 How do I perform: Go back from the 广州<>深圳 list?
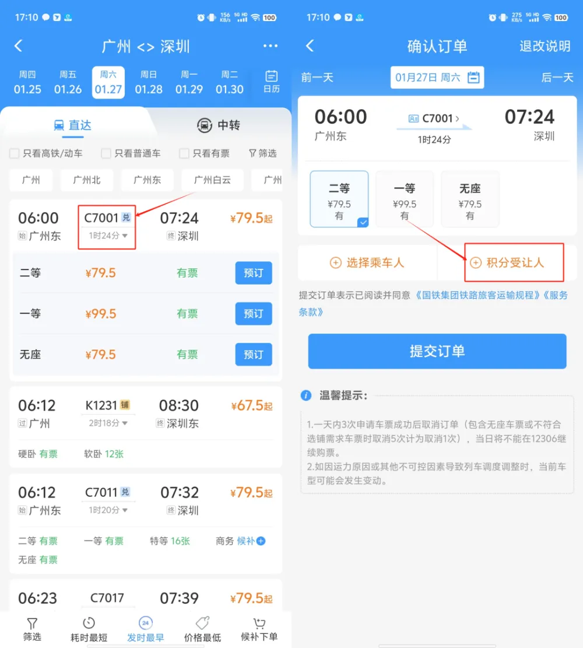pos(18,46)
